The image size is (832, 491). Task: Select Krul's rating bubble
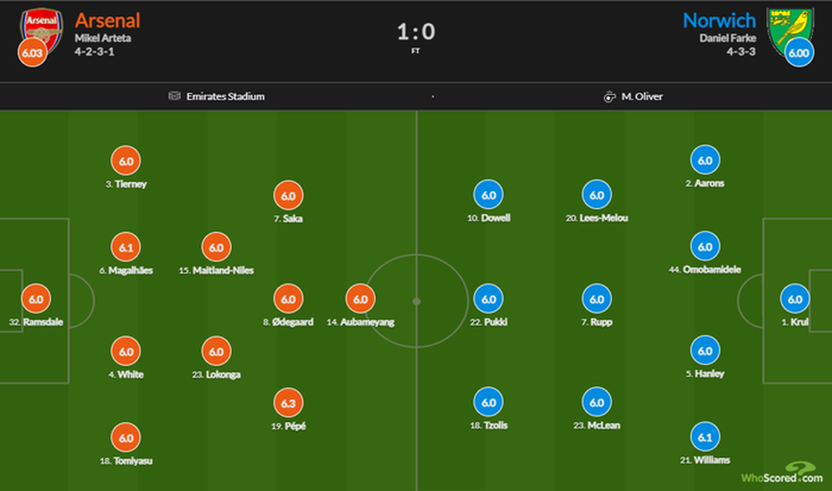795,299
